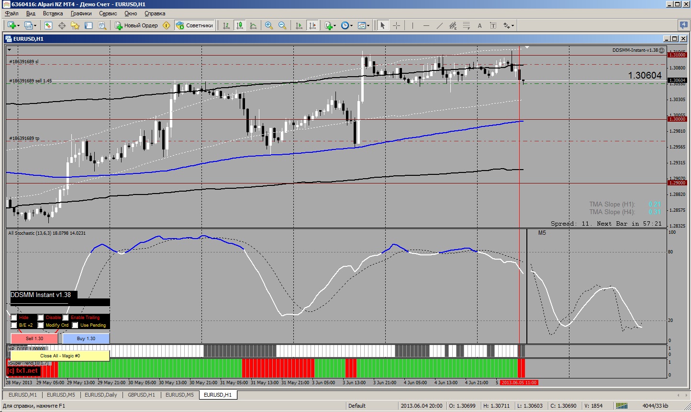Viewport: 691px width, 412px height.
Task: Click the Buy 1.30 button
Action: [x=86, y=338]
